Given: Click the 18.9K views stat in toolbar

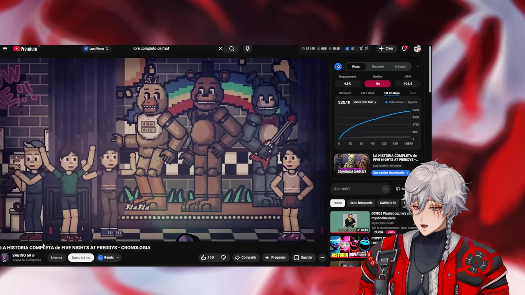Looking at the screenshot, I should coord(335,48).
